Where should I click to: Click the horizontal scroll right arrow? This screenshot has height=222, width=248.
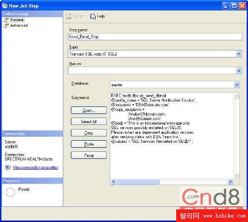click(230, 182)
